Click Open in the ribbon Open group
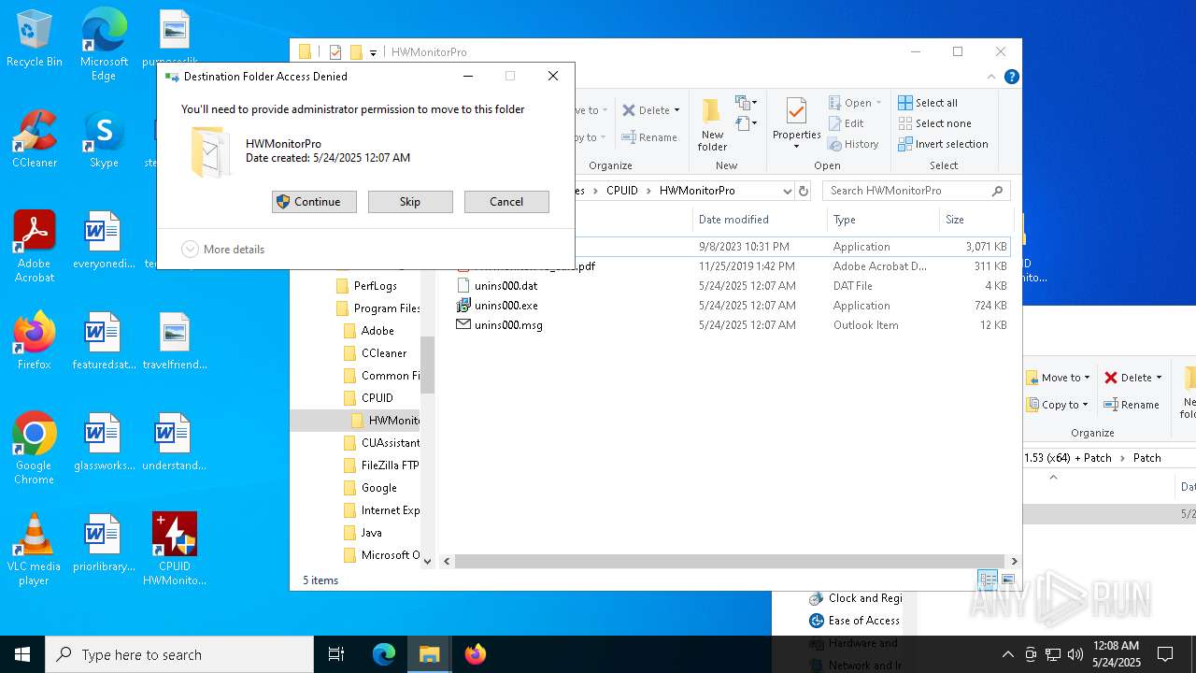Viewport: 1196px width, 673px height. pyautogui.click(x=855, y=103)
